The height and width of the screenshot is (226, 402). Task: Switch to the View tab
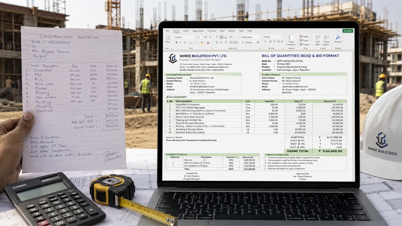241,31
